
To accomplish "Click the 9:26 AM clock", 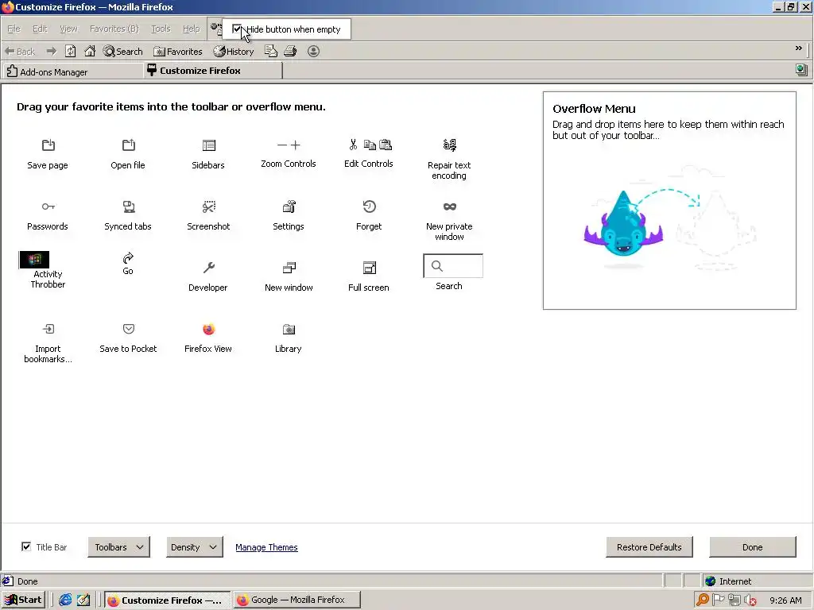I will coord(785,600).
